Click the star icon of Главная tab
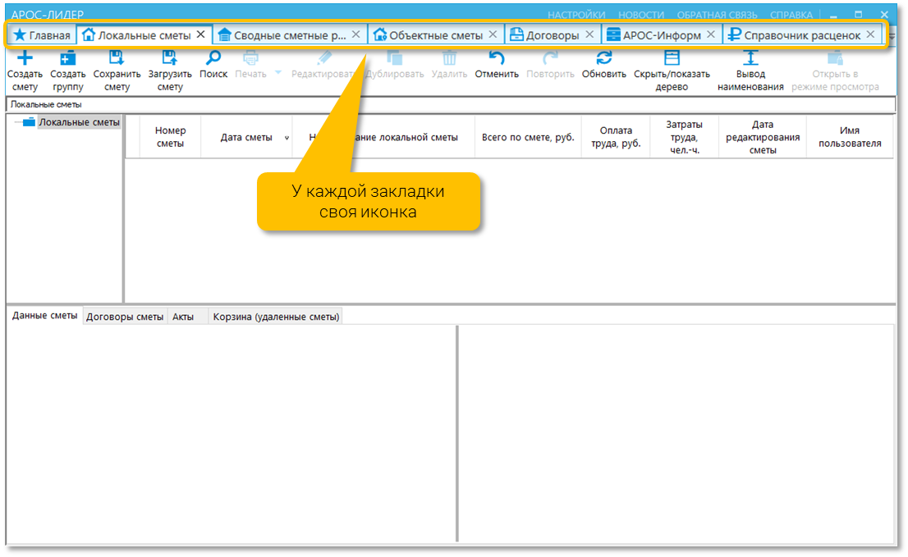The image size is (908, 557). pyautogui.click(x=20, y=34)
